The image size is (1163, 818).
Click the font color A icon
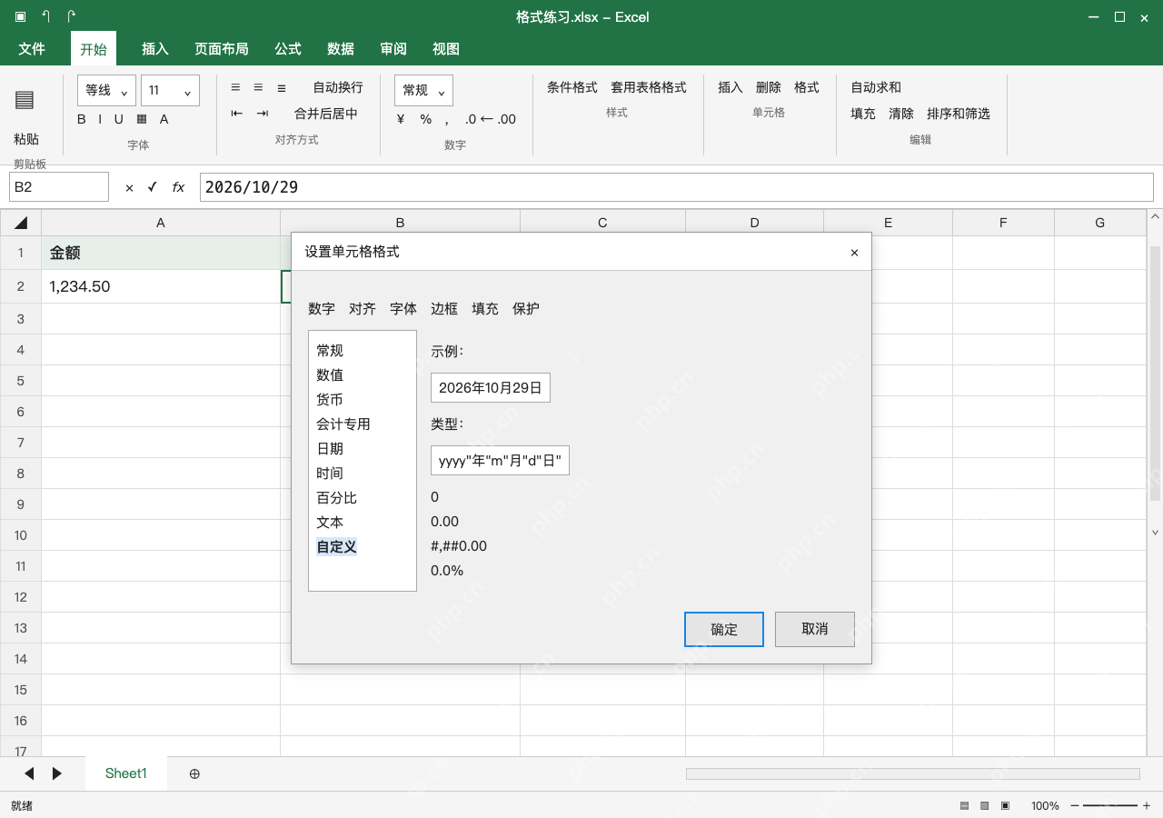[164, 119]
